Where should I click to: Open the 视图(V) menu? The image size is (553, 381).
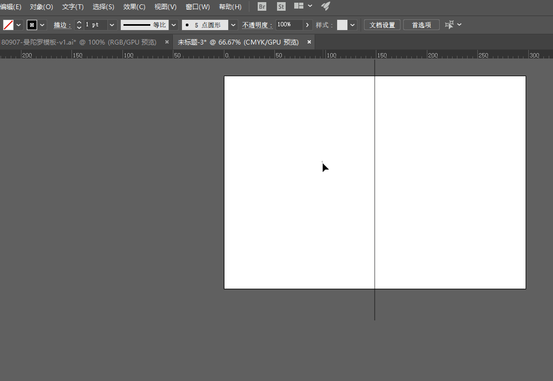point(165,6)
